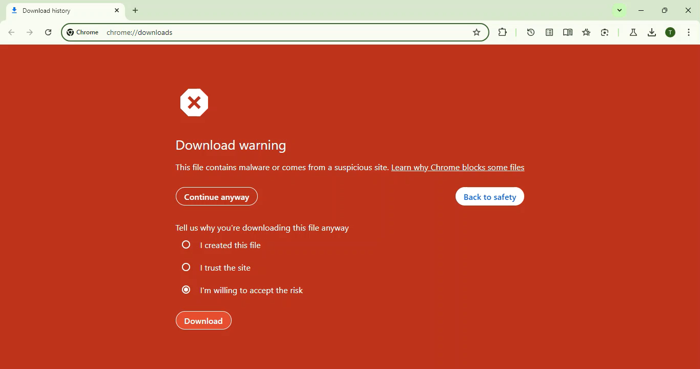700x369 pixels.
Task: Close the Download history tab
Action: coord(117,10)
